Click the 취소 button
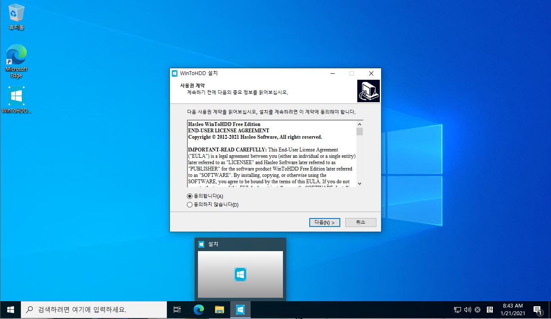Screen dimensions: 551x319 [x=361, y=222]
